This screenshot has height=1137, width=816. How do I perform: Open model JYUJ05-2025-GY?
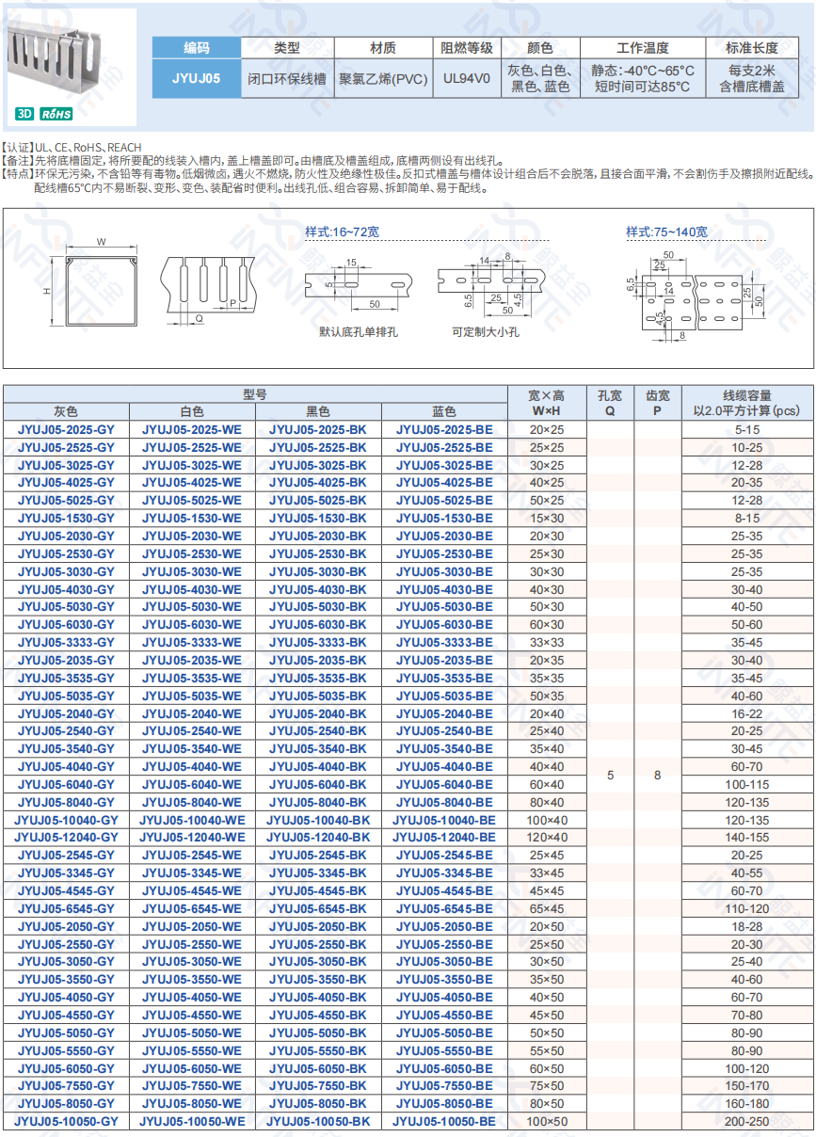pos(66,429)
